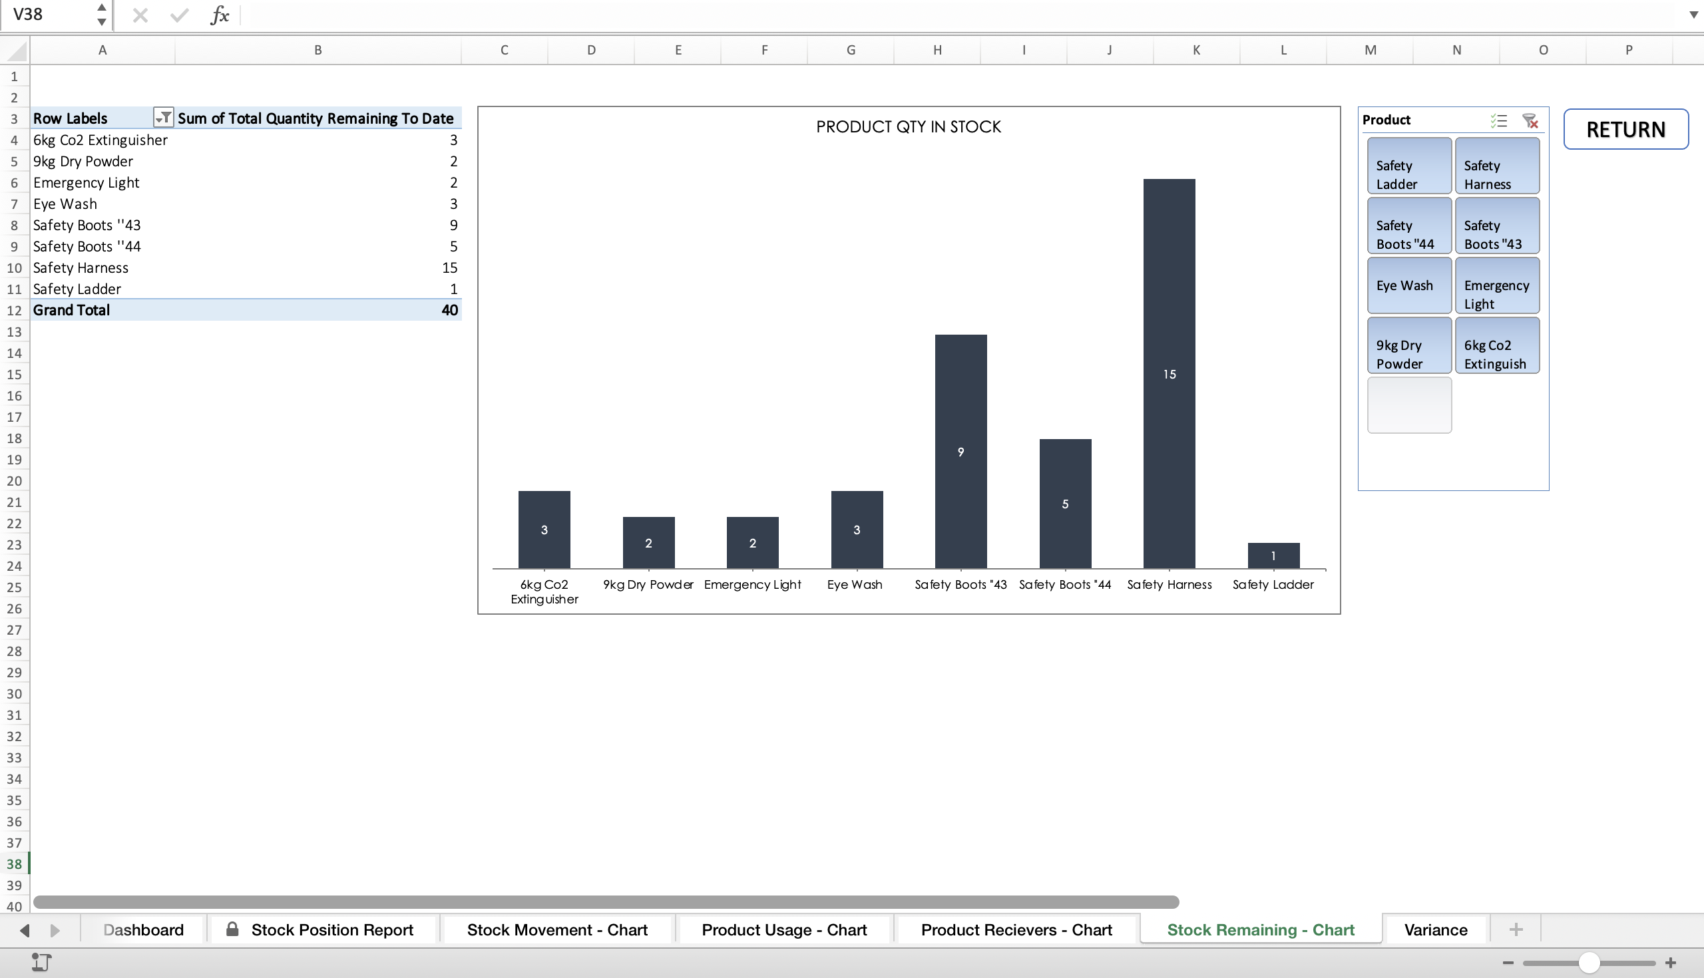Clear the Product slicer filter
Viewport: 1704px width, 978px height.
click(1530, 120)
